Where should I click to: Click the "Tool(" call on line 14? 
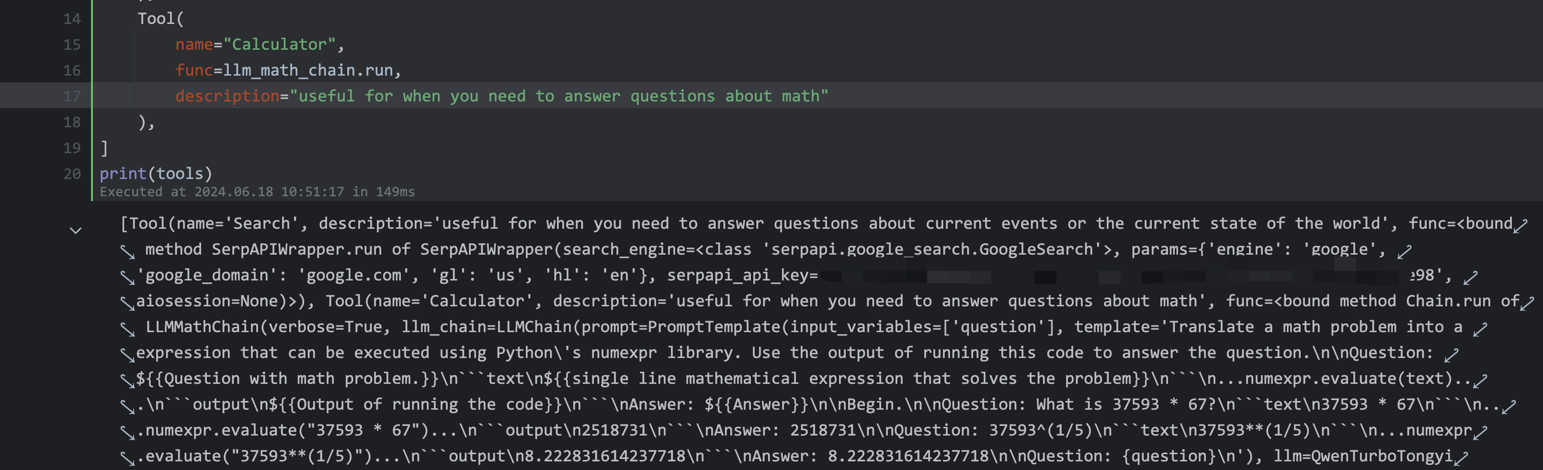pos(160,19)
